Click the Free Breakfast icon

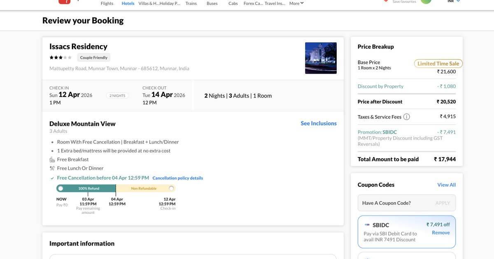52,160
